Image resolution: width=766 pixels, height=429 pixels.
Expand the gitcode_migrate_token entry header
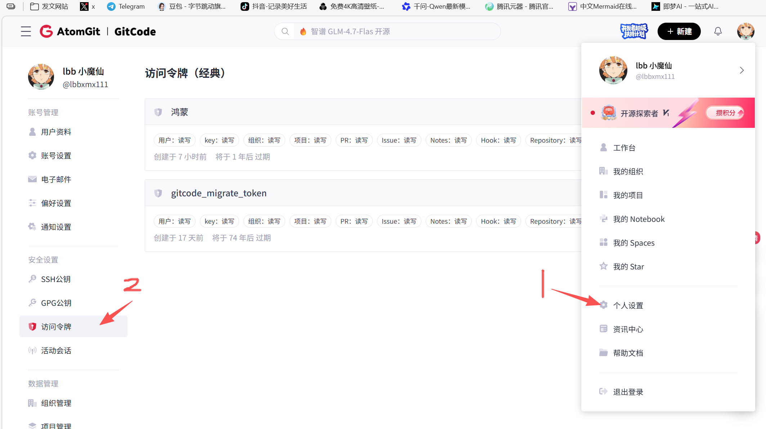click(x=219, y=193)
